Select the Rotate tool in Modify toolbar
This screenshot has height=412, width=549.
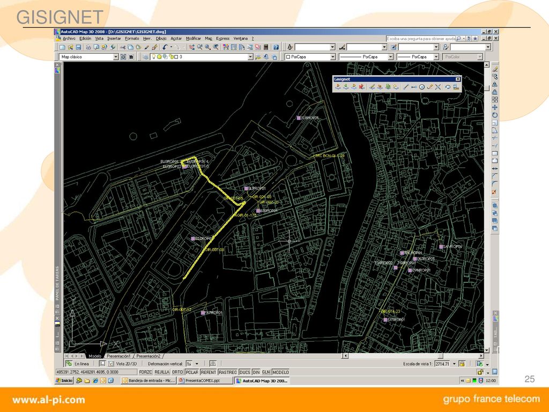[x=495, y=115]
